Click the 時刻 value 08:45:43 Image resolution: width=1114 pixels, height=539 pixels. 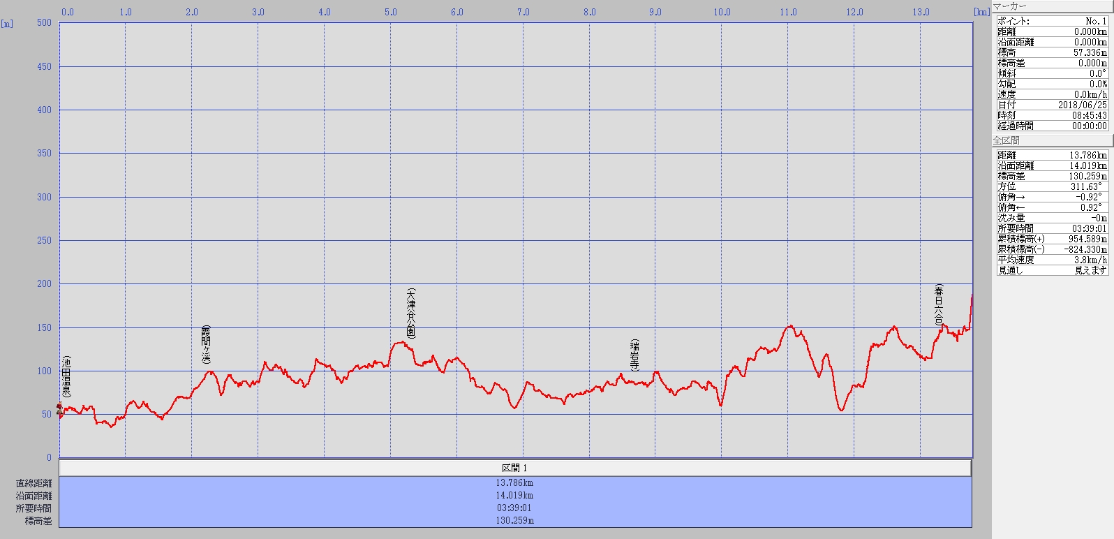pyautogui.click(x=1090, y=115)
